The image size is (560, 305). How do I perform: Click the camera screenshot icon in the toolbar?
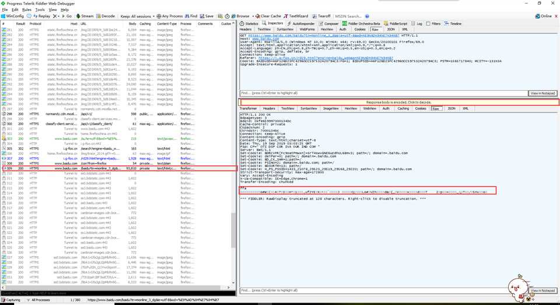pos(220,16)
